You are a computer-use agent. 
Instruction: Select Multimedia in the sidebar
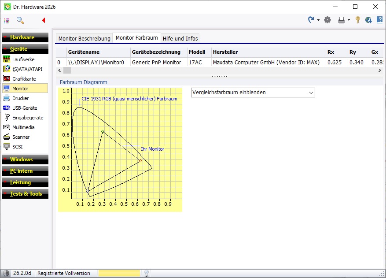[25, 127]
